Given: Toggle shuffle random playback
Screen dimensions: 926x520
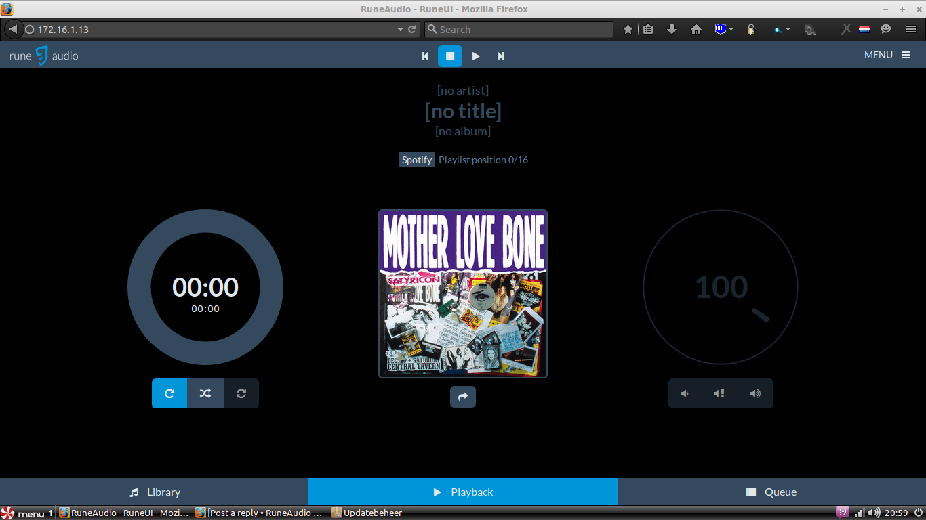Looking at the screenshot, I should click(x=205, y=393).
